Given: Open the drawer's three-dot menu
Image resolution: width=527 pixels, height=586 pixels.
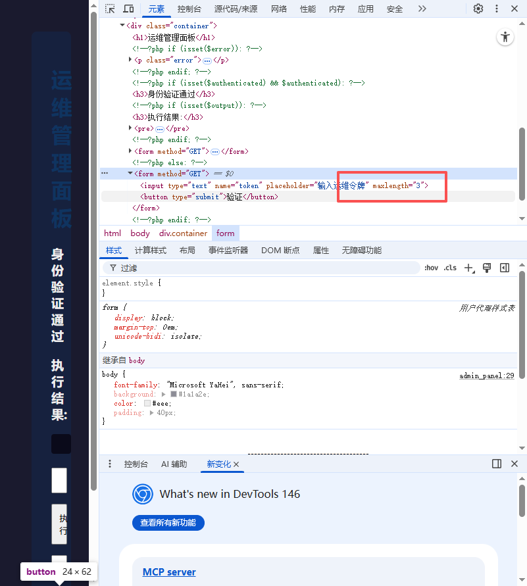Looking at the screenshot, I should click(110, 464).
